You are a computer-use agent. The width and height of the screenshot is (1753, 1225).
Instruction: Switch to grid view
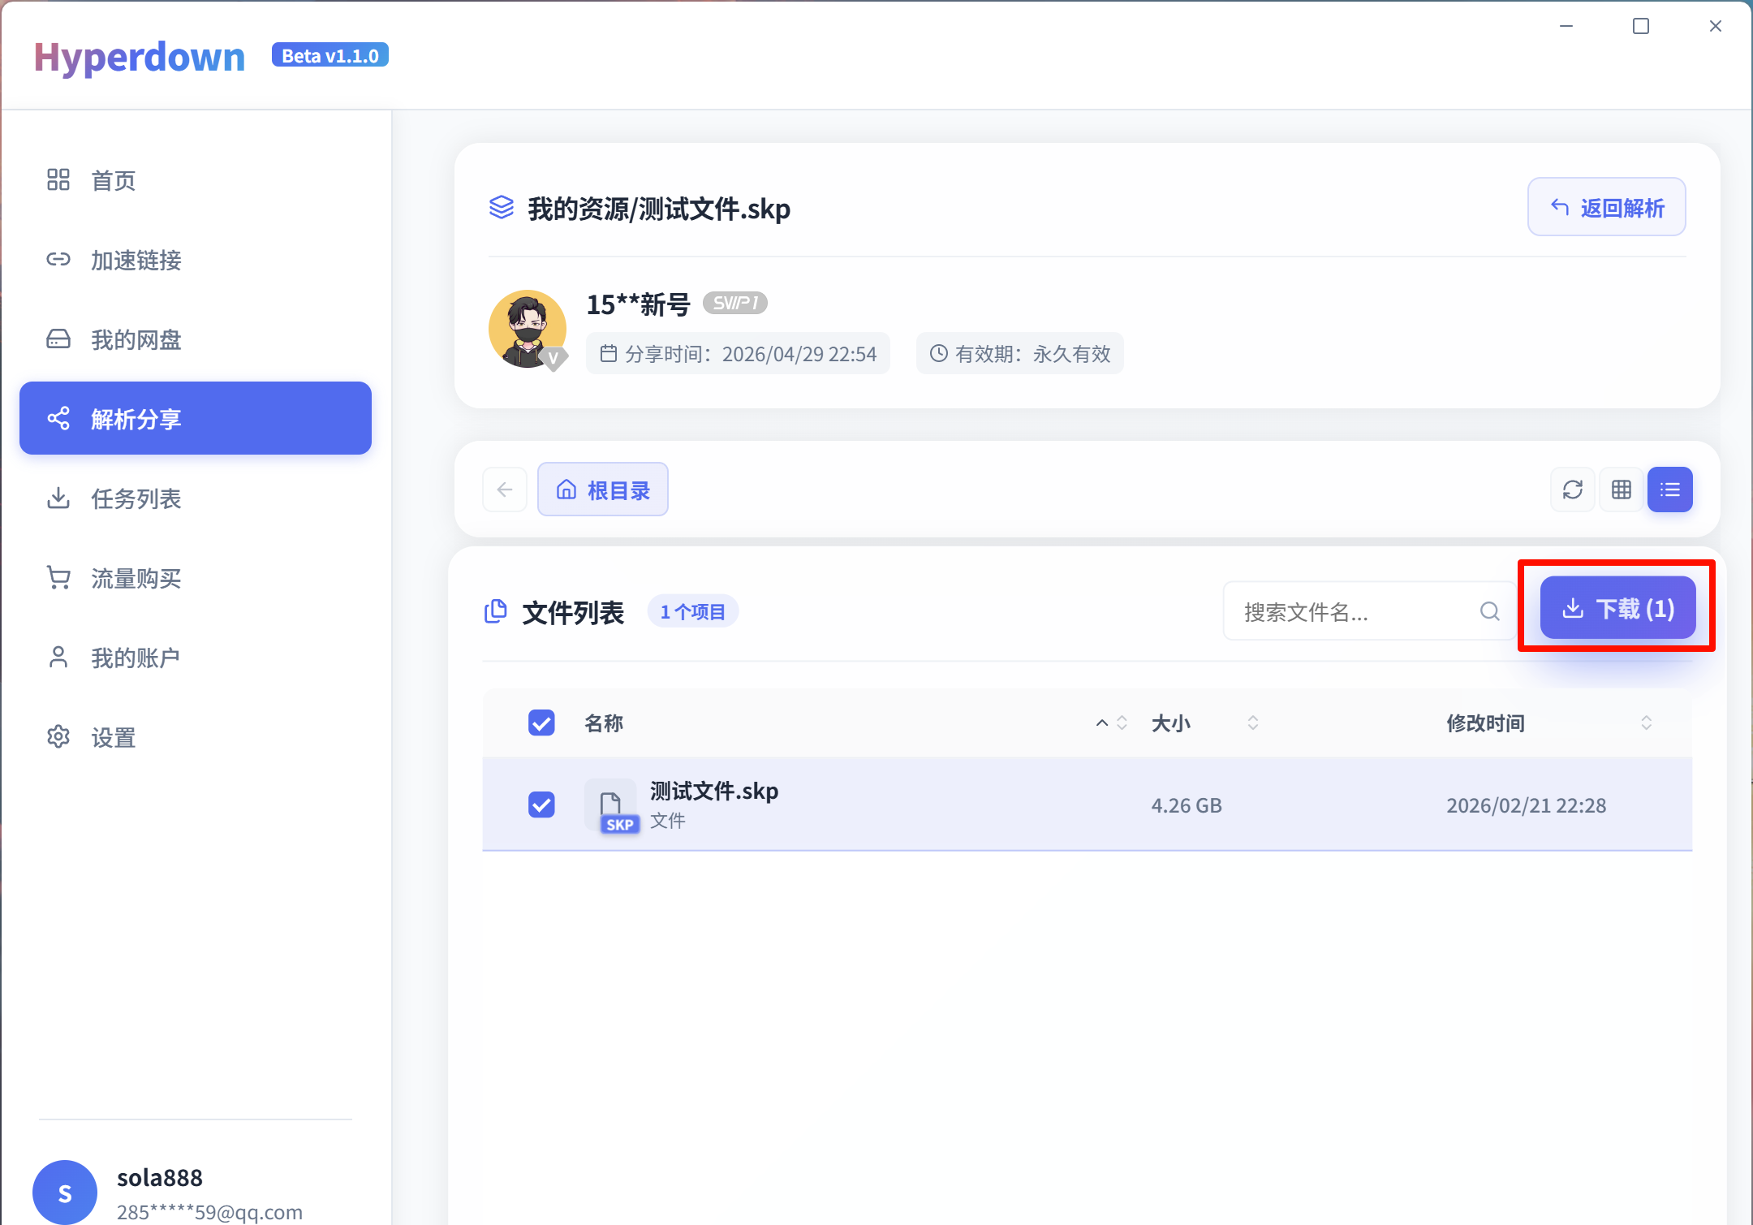pyautogui.click(x=1621, y=490)
